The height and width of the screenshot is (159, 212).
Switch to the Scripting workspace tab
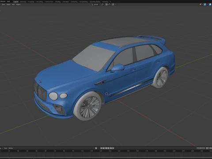[105, 2]
